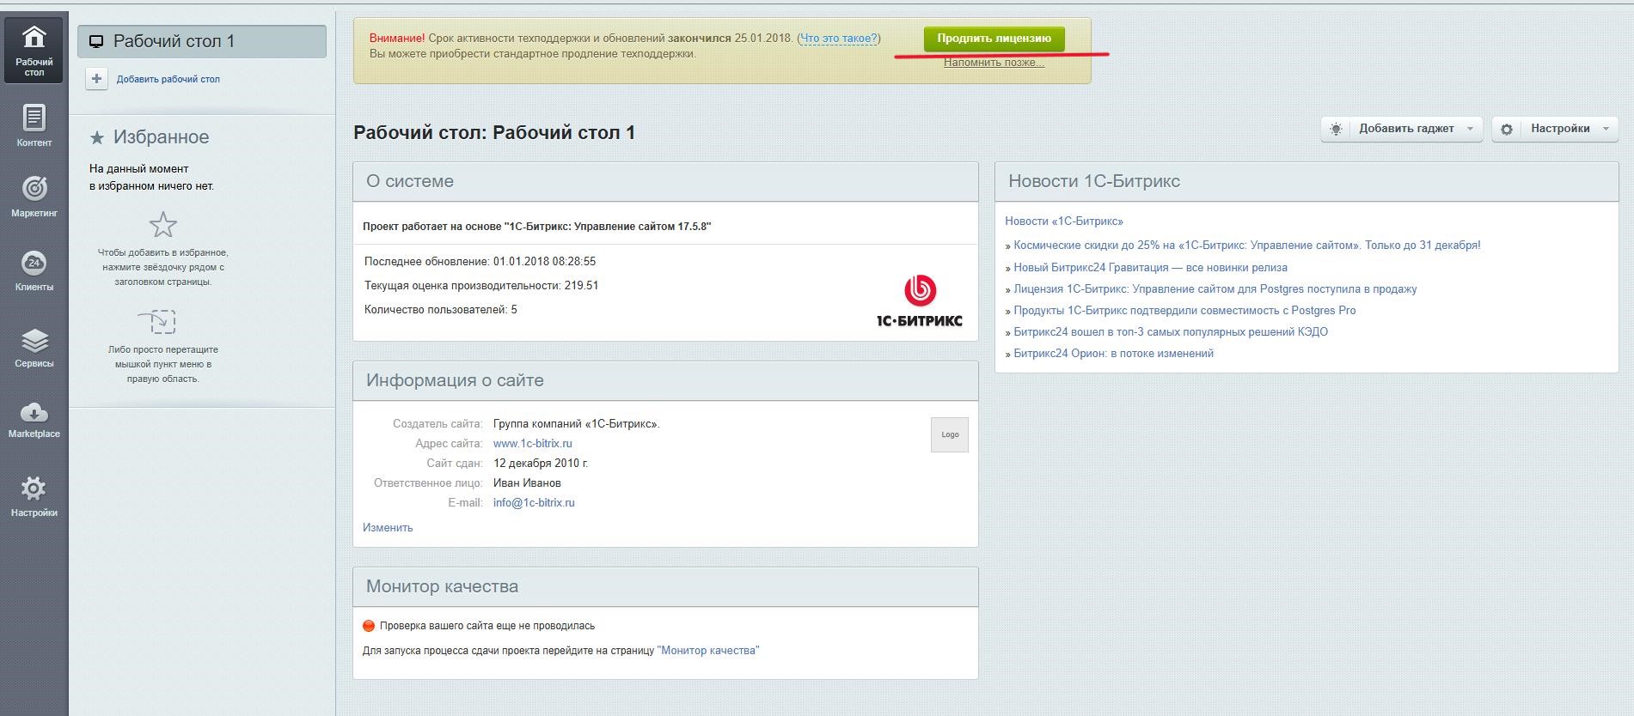Click the Последнее обновление date text
1634x716 pixels.
(480, 262)
